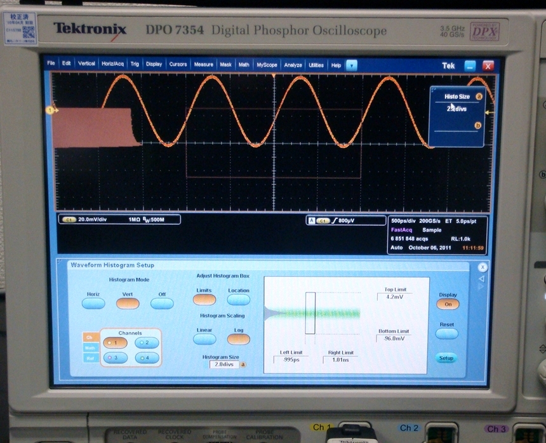Switch to the Ch source tab
This screenshot has width=546, height=443.
point(90,337)
